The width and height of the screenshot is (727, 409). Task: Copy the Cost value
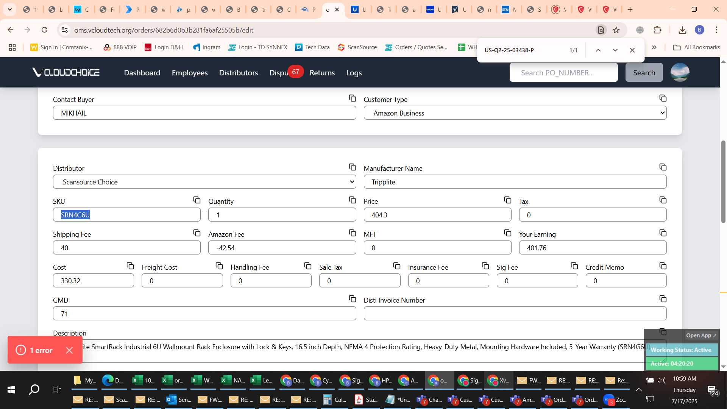click(x=130, y=266)
